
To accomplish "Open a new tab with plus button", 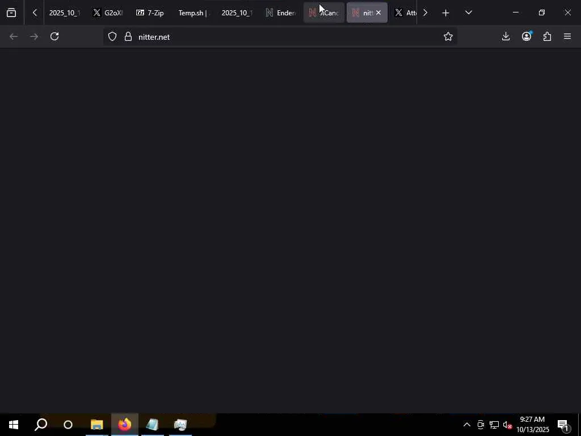I will pos(445,13).
